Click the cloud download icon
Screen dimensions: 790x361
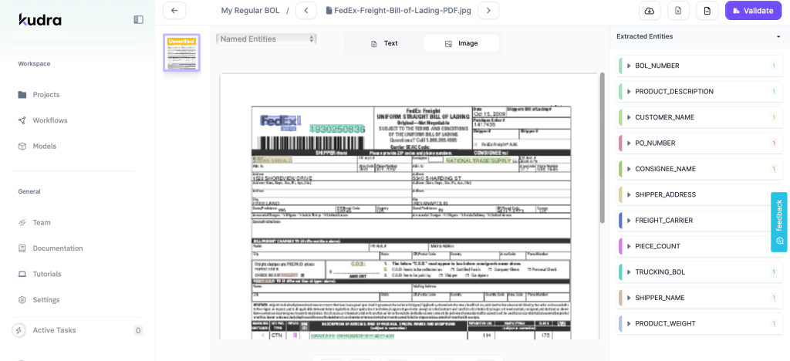pos(650,11)
